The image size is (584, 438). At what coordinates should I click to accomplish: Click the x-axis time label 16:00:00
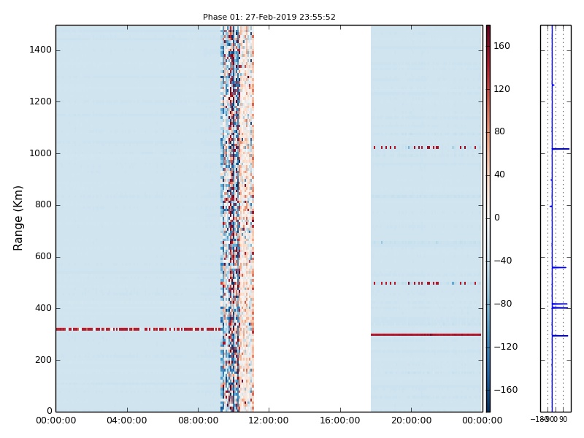pos(339,420)
